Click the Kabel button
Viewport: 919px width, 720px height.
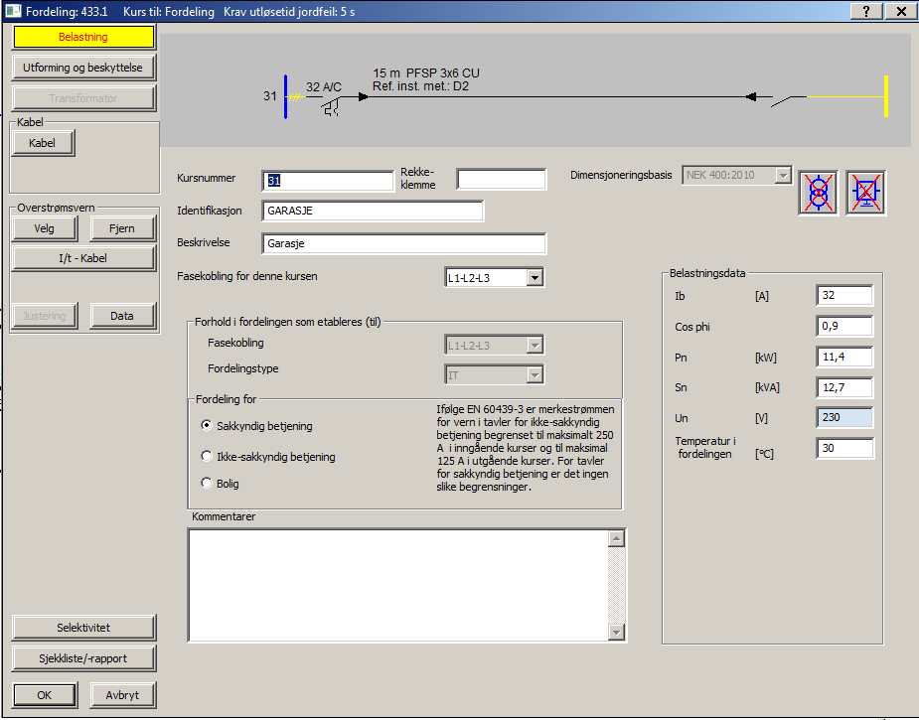(43, 143)
